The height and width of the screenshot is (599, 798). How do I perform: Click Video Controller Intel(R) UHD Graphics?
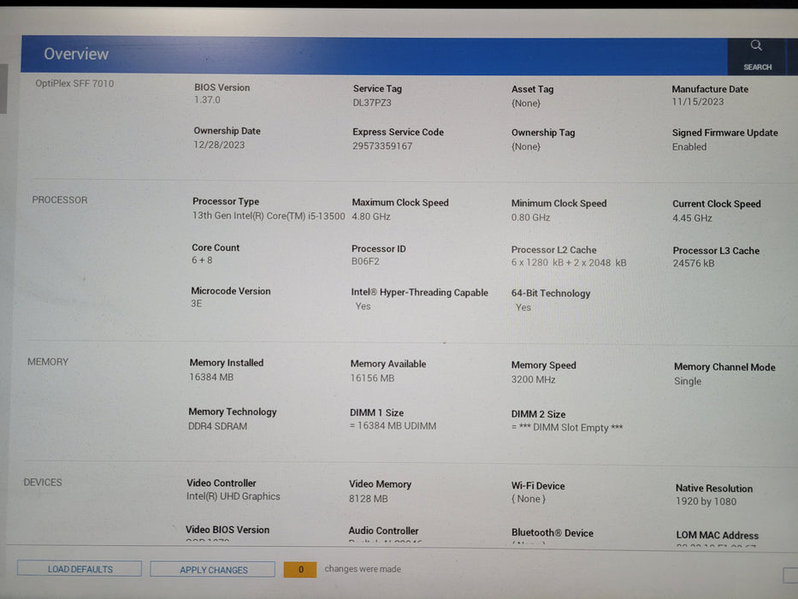click(233, 496)
